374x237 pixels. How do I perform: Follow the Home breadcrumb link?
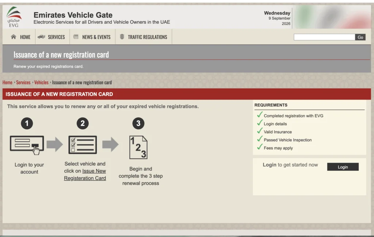pyautogui.click(x=7, y=82)
